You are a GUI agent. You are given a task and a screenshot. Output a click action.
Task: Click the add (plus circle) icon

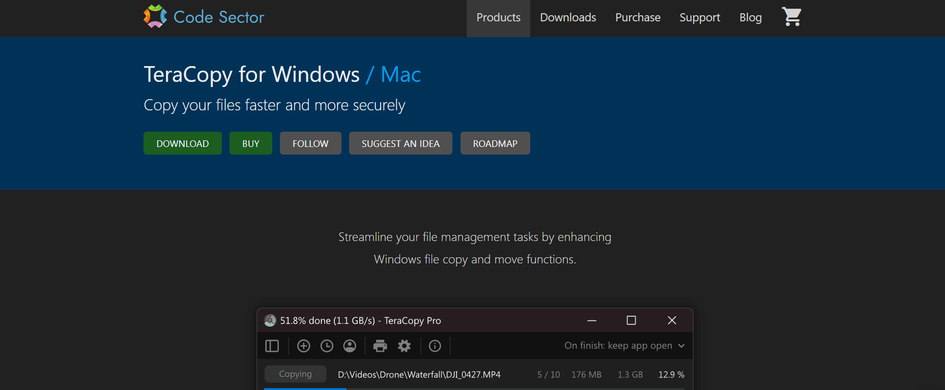tap(304, 346)
